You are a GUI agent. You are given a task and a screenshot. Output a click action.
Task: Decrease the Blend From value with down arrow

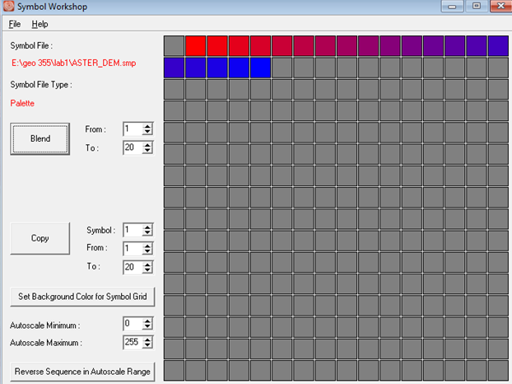pos(148,133)
